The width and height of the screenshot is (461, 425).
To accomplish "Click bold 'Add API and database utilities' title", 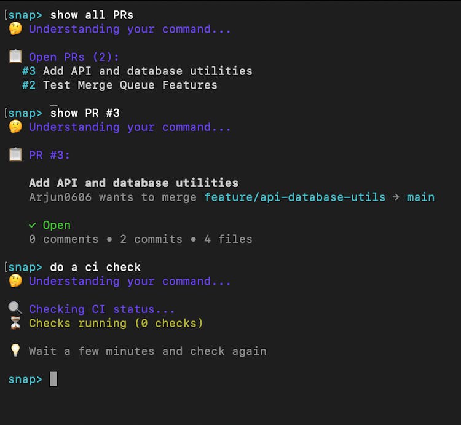I will (x=133, y=183).
